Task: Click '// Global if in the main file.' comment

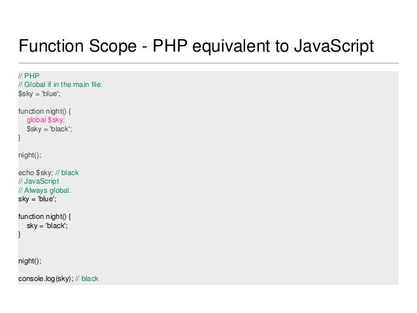Action: tap(60, 84)
